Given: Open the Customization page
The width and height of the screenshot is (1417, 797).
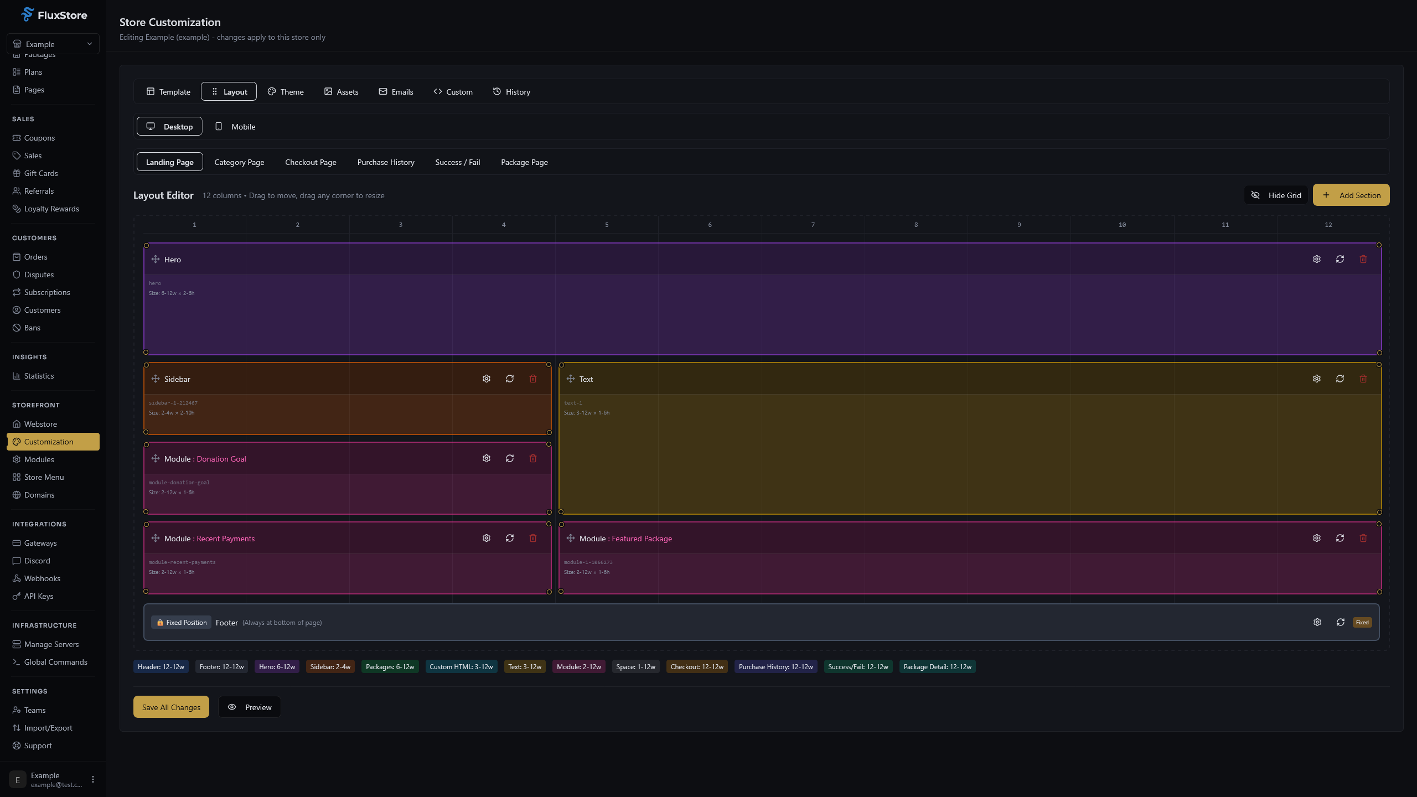Looking at the screenshot, I should 53,442.
